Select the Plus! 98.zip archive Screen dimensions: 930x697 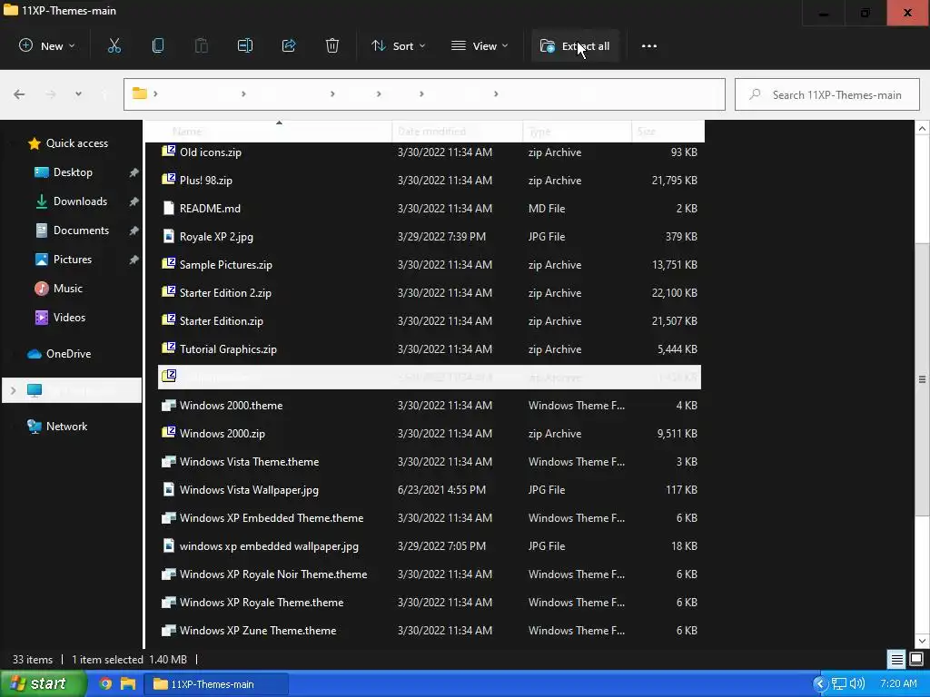430,181
